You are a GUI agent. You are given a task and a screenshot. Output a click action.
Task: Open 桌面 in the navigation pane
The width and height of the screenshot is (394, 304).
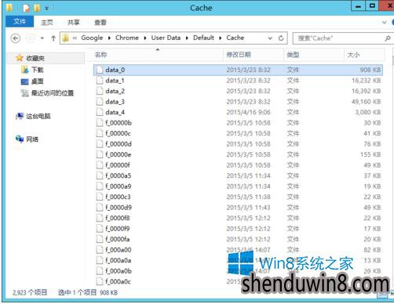point(38,81)
